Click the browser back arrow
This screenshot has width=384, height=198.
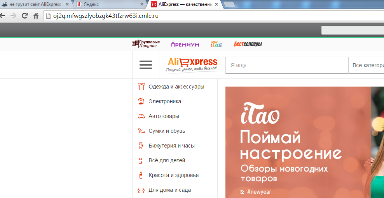[2, 16]
